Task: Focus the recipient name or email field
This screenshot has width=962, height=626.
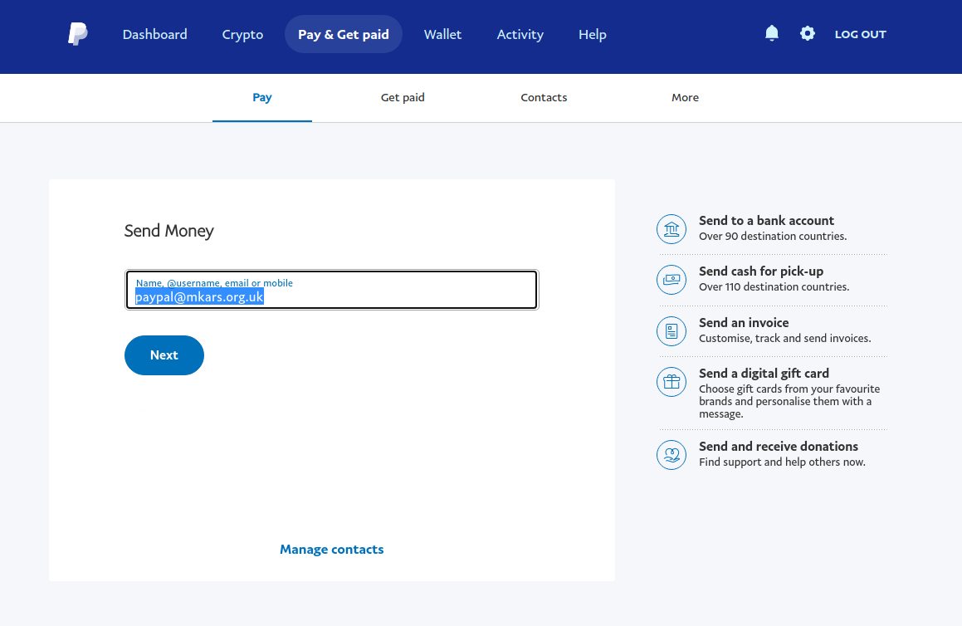Action: [x=332, y=290]
